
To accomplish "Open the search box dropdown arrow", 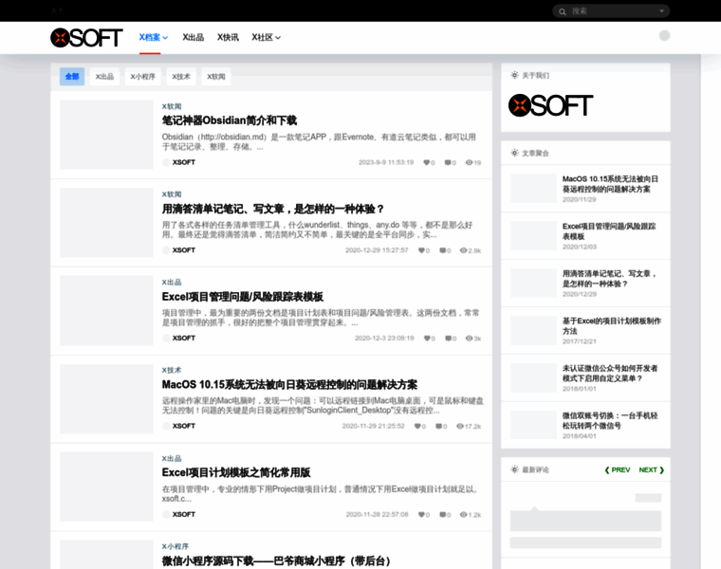I will [x=661, y=11].
